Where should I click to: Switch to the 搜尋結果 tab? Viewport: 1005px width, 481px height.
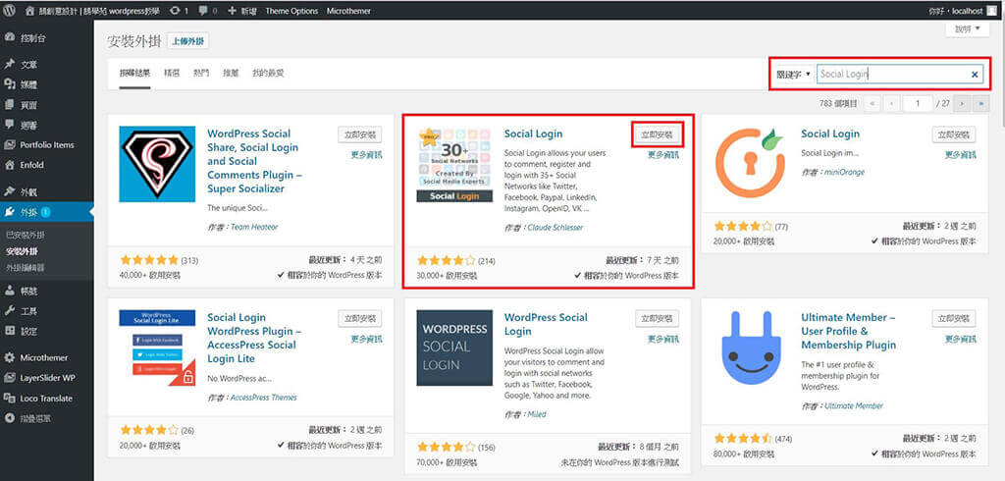click(x=134, y=73)
